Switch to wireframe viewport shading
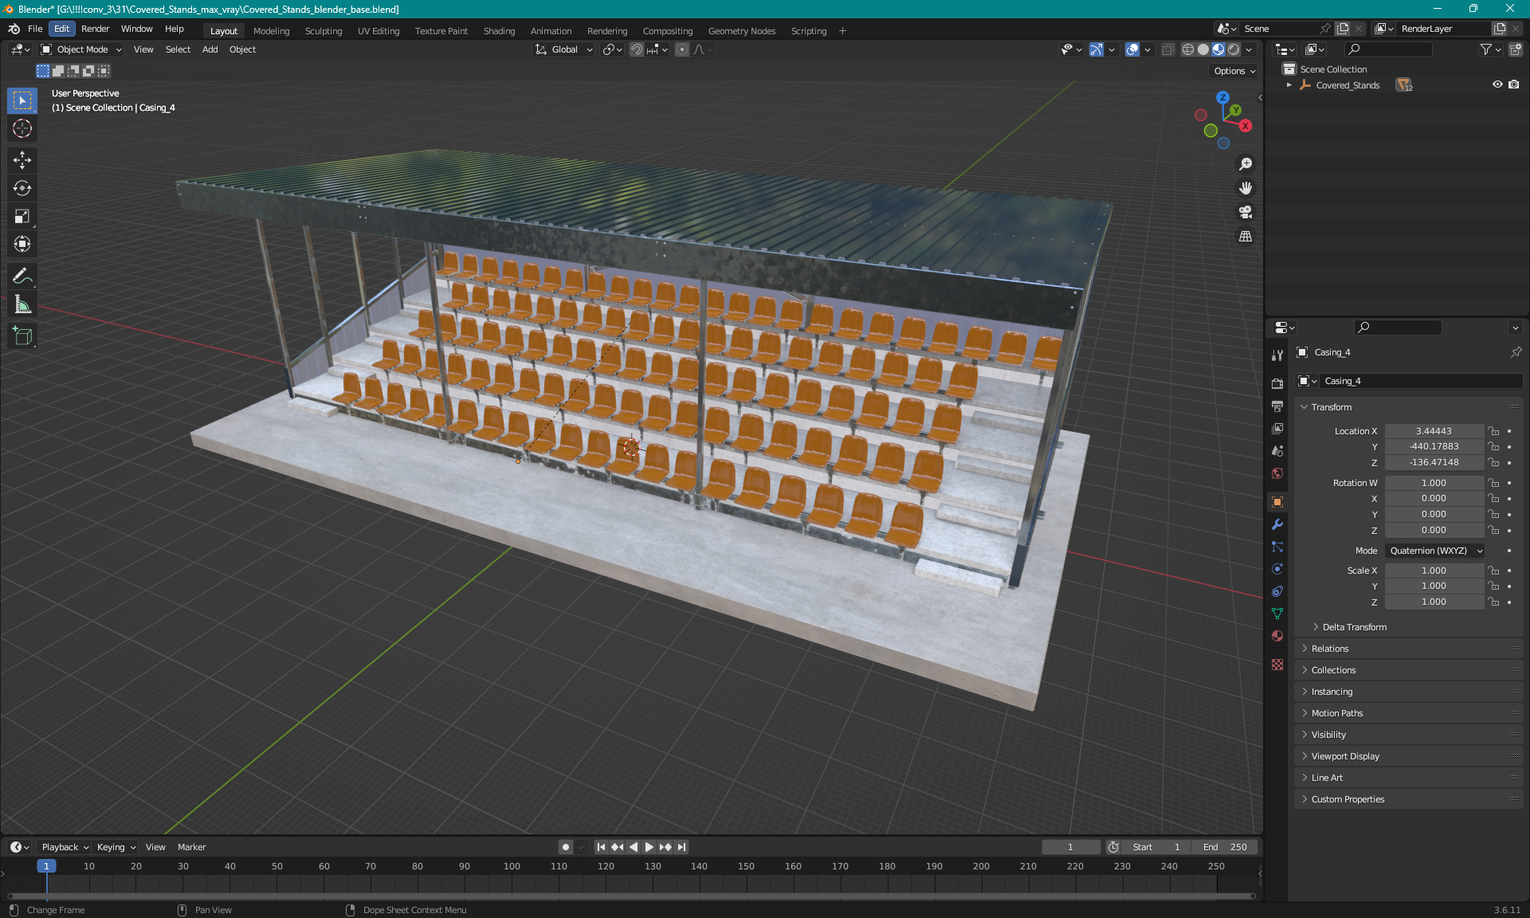 pos(1187,49)
